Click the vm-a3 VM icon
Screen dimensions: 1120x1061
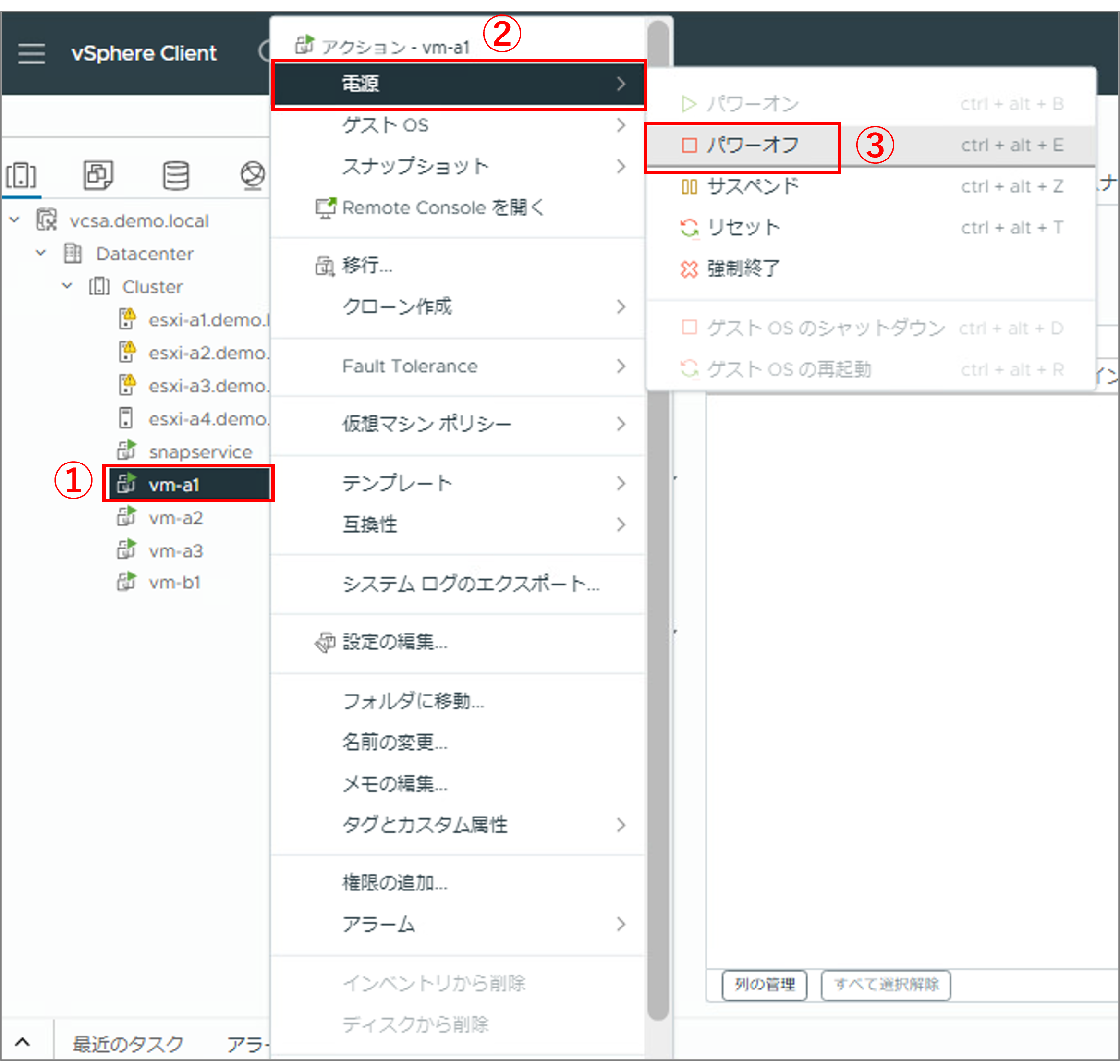coord(127,549)
